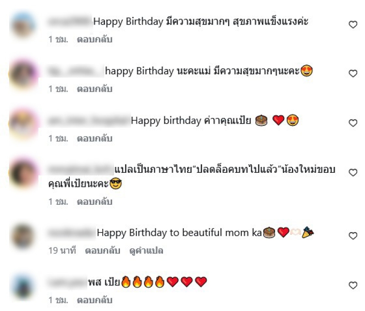Open avatar beside 'ค่าาคุณเปีย' comment
This screenshot has width=365, height=311.
pyautogui.click(x=23, y=124)
